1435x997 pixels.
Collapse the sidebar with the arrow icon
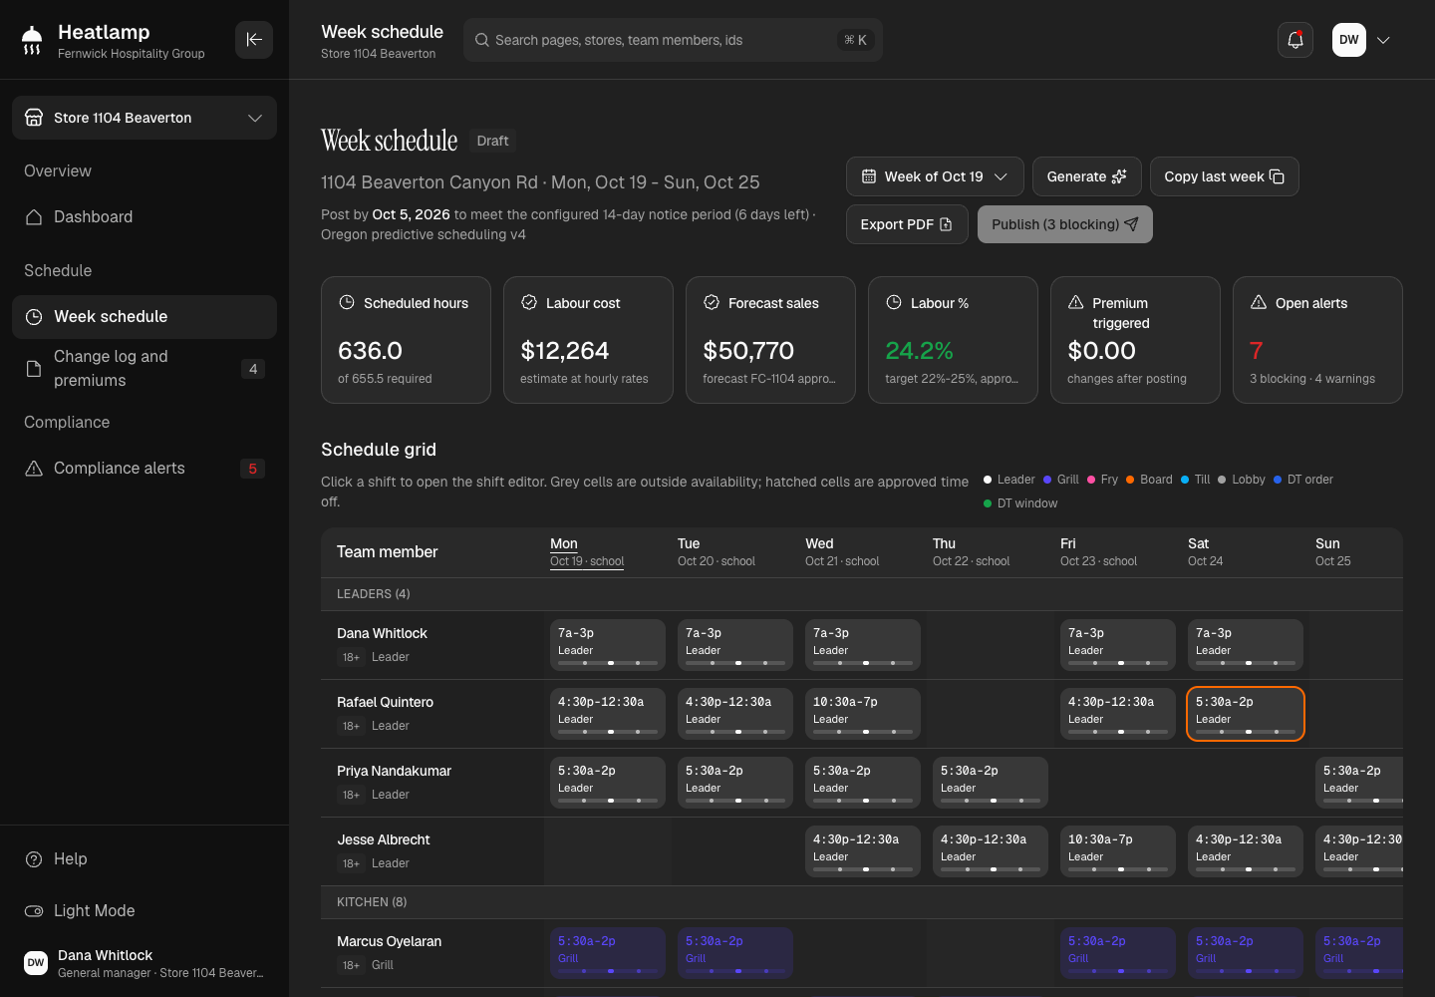coord(254,40)
